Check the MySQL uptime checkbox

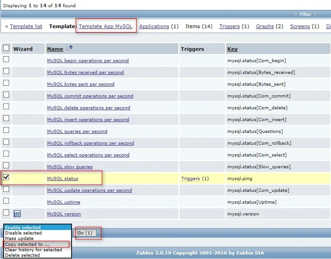6,201
